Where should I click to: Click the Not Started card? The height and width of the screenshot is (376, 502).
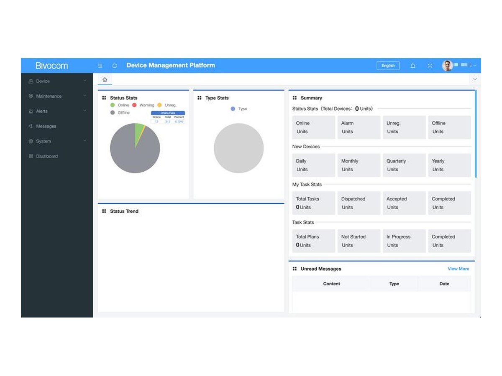[x=359, y=241]
